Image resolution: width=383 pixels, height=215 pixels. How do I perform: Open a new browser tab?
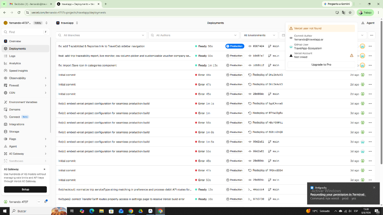coord(105,4)
